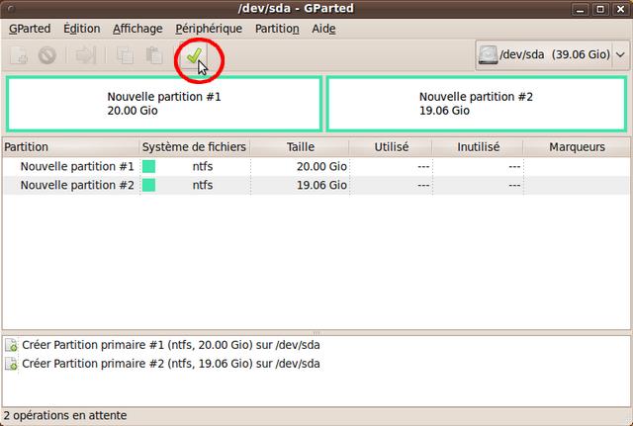Select the Nouvelle partition #2 table row name
Viewport: 633px width, 426px height.
coord(77,185)
